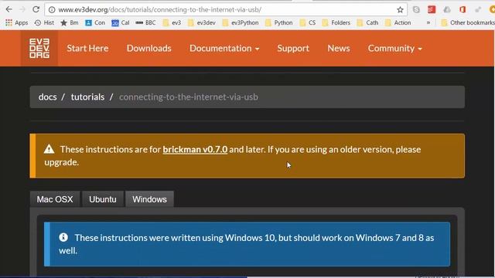The height and width of the screenshot is (278, 495).
Task: Open the ev3dev bookmark folder
Action: (x=202, y=22)
